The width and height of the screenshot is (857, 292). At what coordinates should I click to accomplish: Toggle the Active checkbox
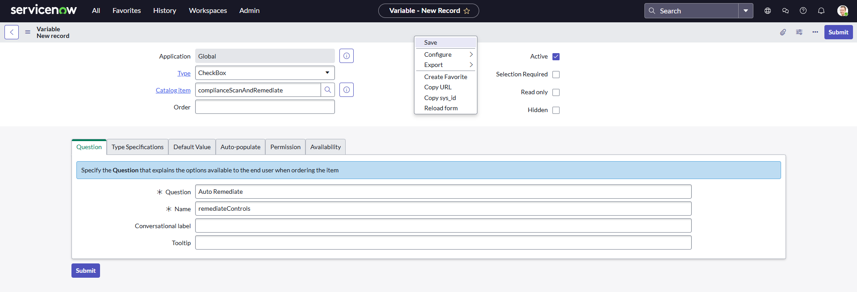[556, 57]
